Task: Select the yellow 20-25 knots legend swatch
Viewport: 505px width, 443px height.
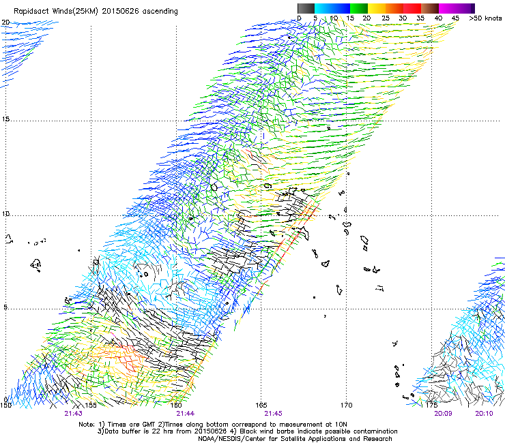Action: click(x=377, y=8)
